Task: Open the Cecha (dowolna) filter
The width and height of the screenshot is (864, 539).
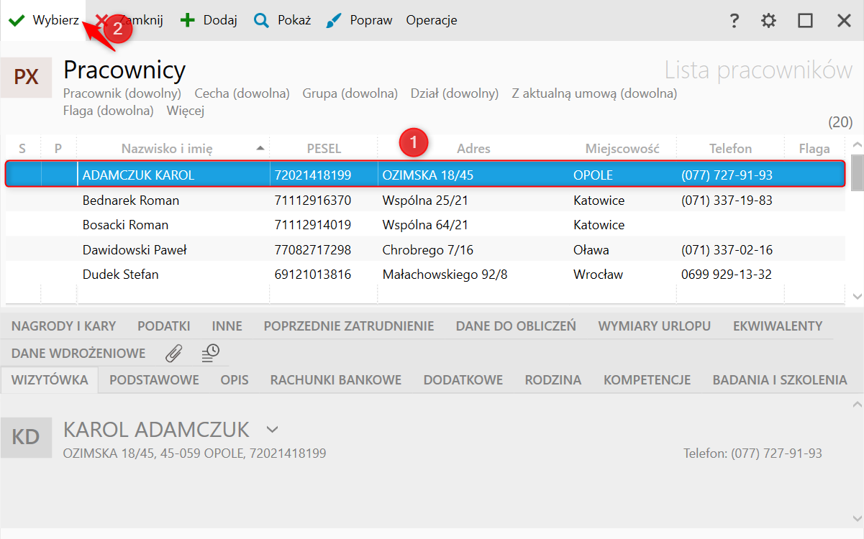Action: (x=242, y=93)
